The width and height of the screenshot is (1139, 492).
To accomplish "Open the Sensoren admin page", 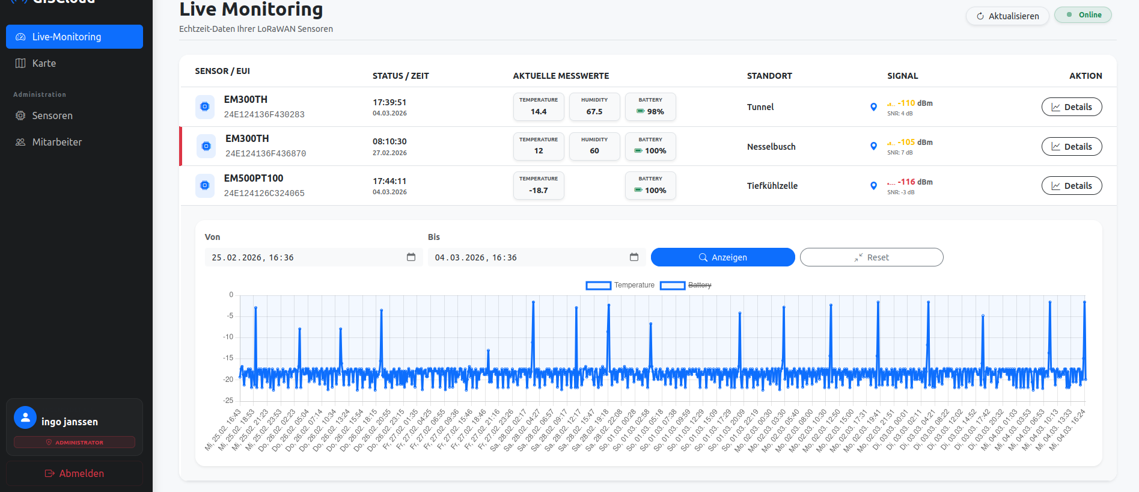I will pyautogui.click(x=75, y=115).
